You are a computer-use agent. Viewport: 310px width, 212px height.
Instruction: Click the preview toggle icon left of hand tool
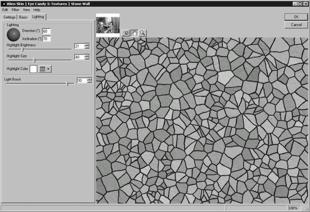125,32
